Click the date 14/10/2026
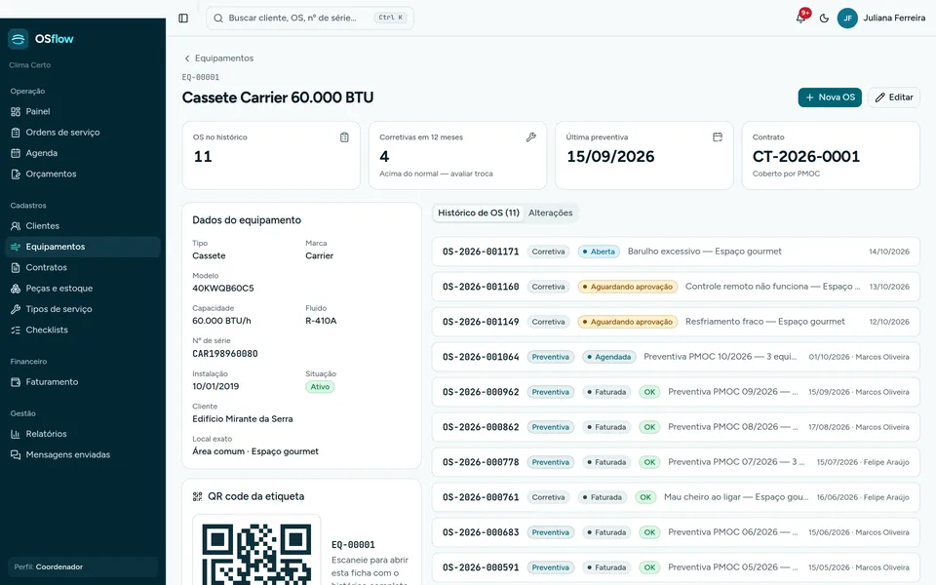The image size is (936, 585). [x=889, y=252]
